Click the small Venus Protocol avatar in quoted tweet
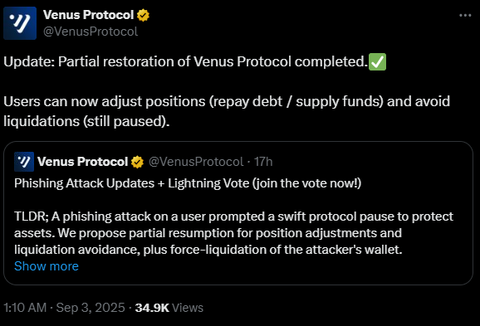This screenshot has width=480, height=326. (24, 162)
